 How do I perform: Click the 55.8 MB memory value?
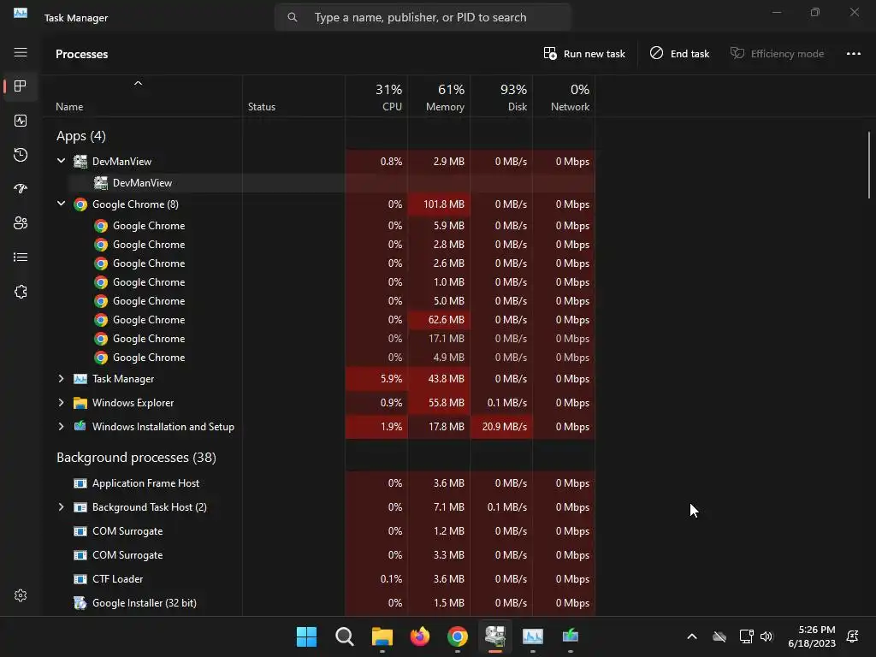point(446,403)
